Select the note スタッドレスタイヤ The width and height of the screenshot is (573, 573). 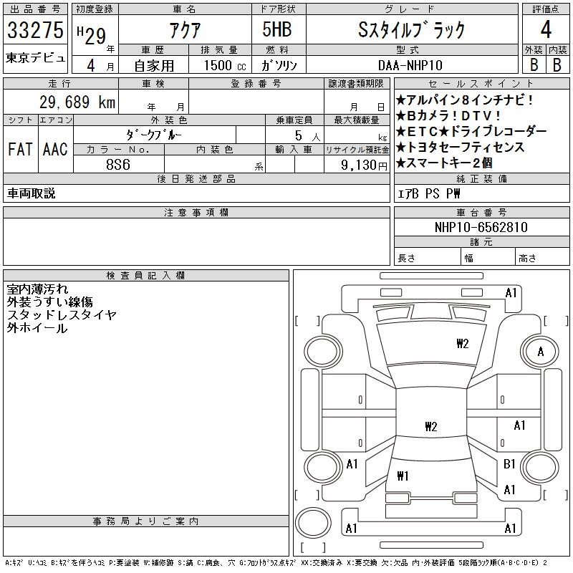62,314
